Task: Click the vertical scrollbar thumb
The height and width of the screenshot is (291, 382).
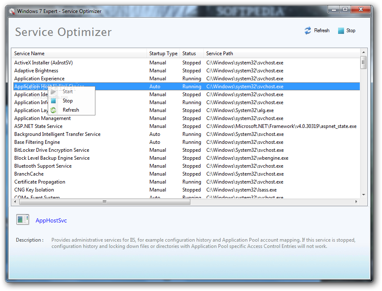Action: (364, 63)
